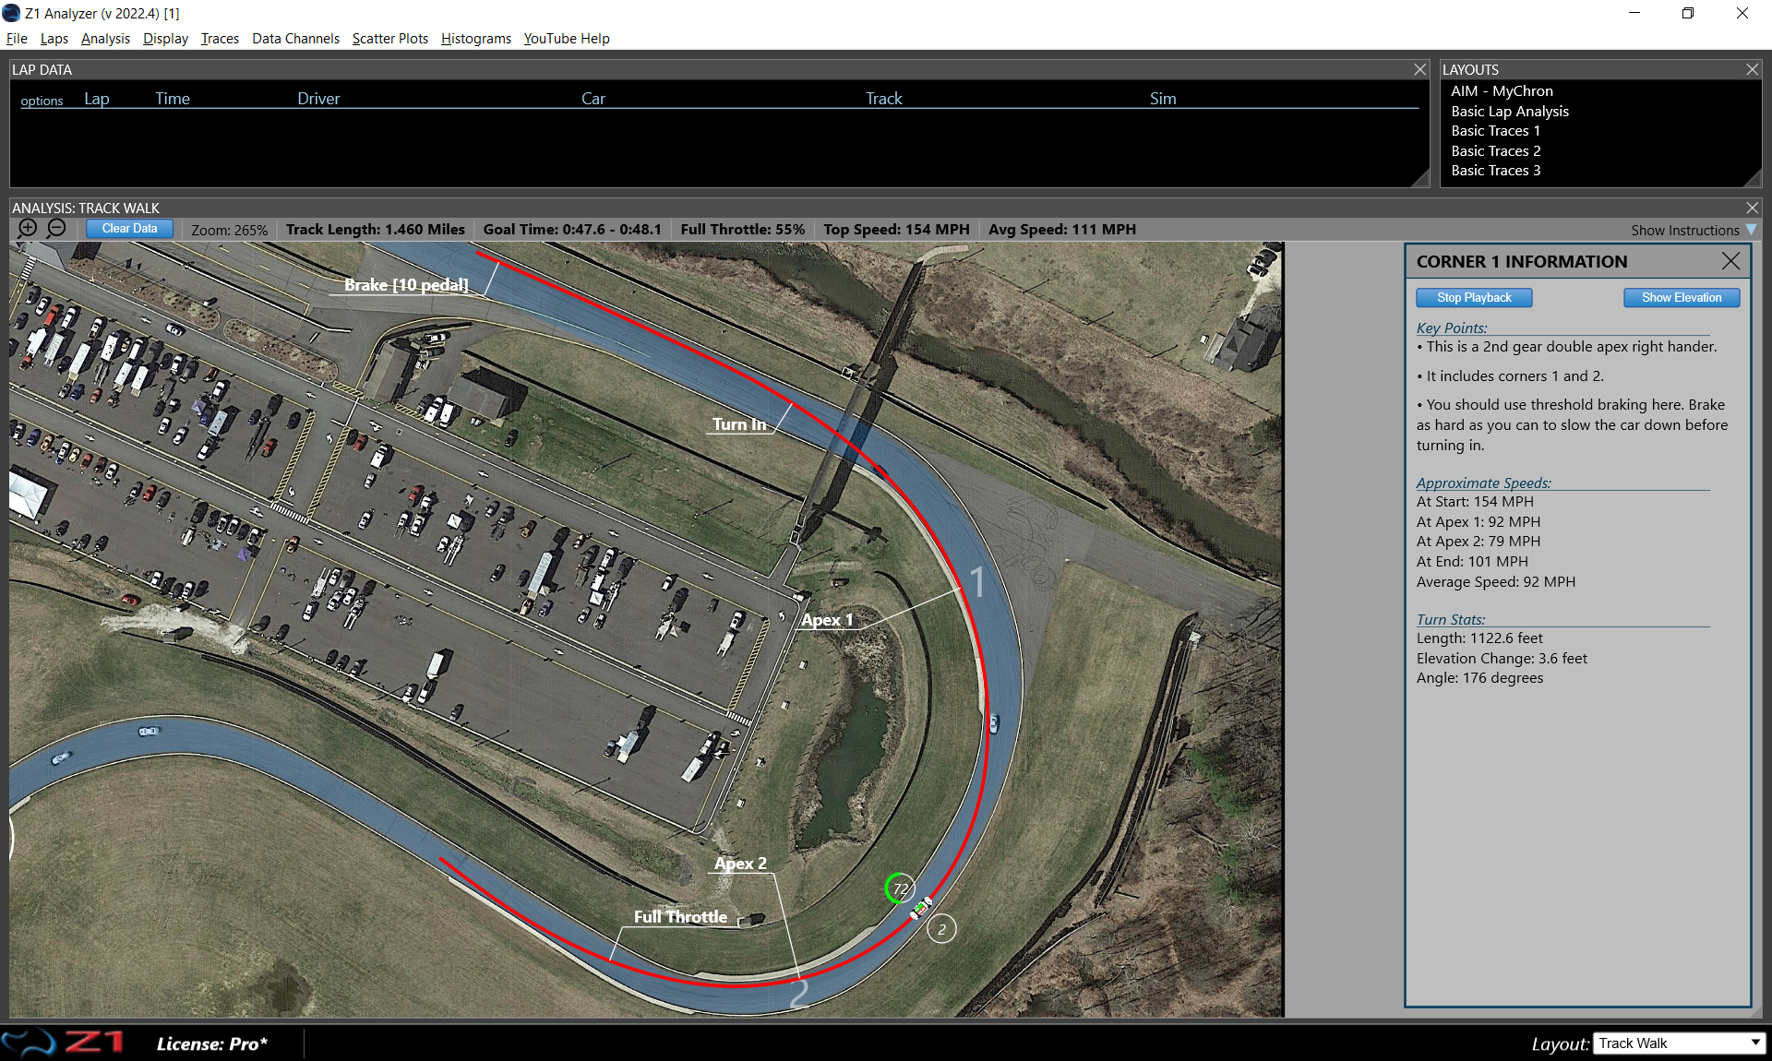The height and width of the screenshot is (1061, 1772).
Task: Click the Clear Data button
Action: tap(129, 229)
